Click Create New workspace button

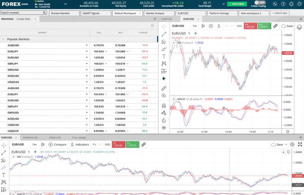(x=280, y=13)
